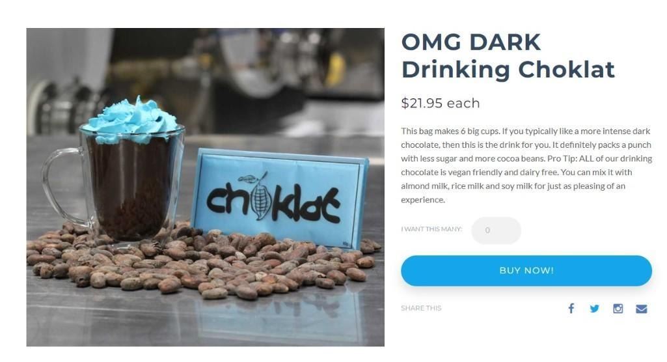Share the product via Twitter icon
Viewport: 667px width, 362px height.
[x=594, y=309]
